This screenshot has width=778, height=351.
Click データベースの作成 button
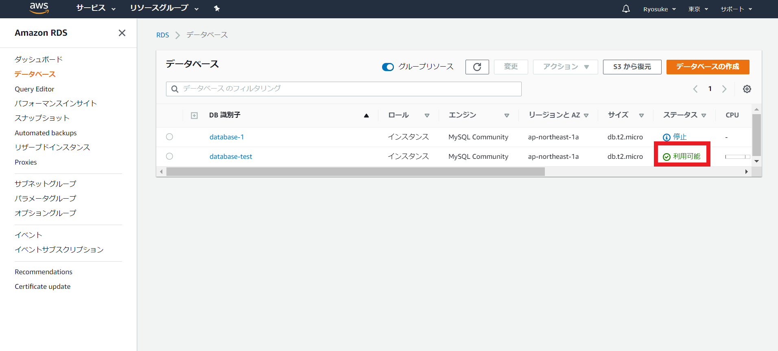point(708,67)
